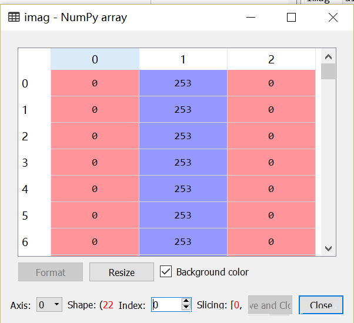The image size is (354, 323).
Task: Select the blue 253 cell in row 0
Action: 183,83
